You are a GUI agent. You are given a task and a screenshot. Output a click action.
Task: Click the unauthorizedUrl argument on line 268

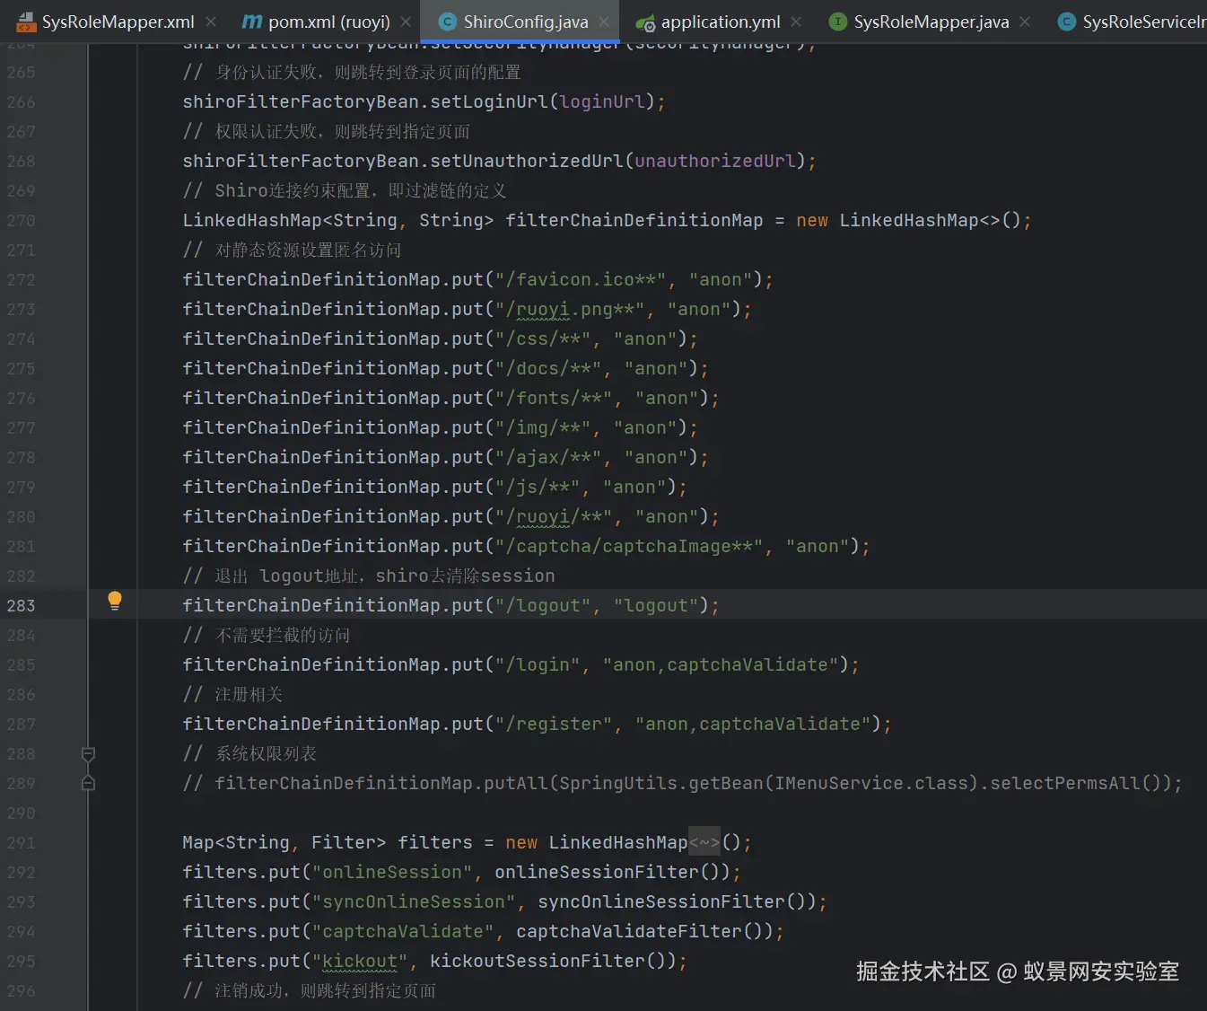(715, 161)
